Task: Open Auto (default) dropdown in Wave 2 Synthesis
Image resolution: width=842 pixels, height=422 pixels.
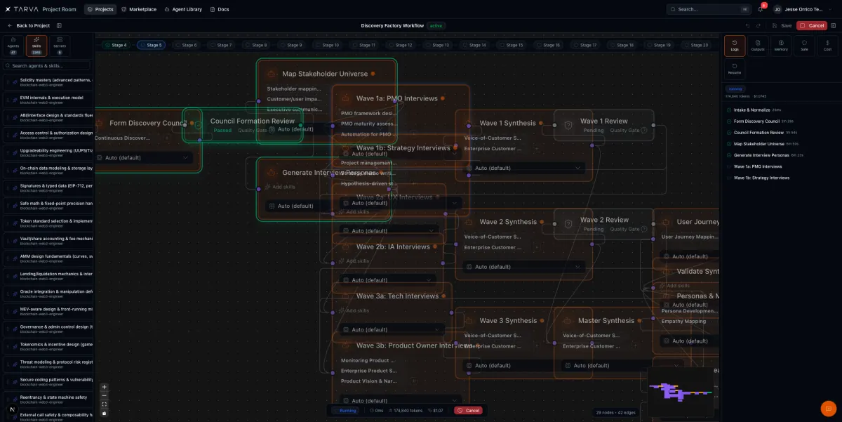Action: point(523,267)
